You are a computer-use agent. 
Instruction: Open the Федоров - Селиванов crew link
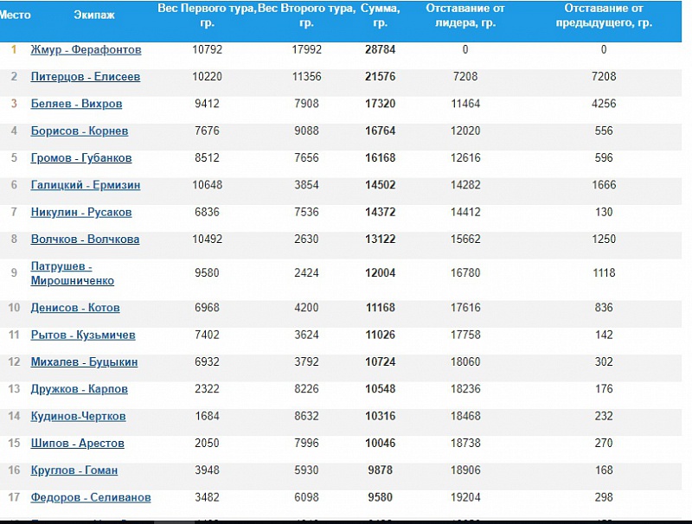(91, 497)
